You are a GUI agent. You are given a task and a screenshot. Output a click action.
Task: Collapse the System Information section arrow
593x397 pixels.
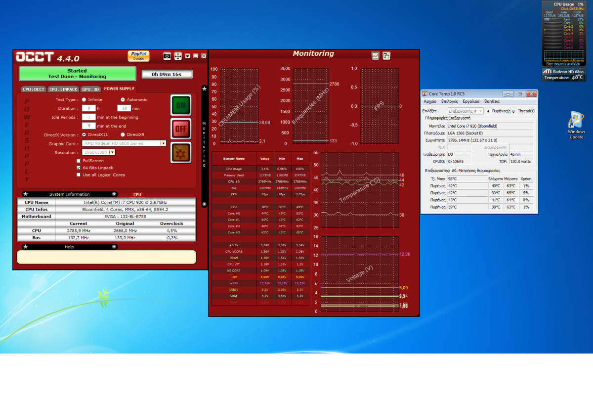click(114, 194)
